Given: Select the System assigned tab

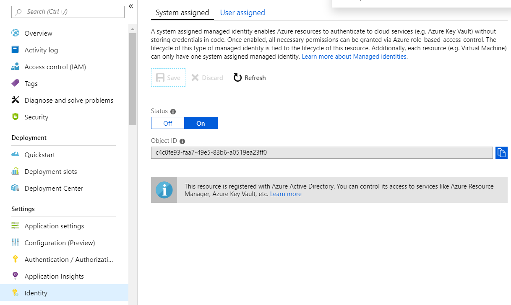Looking at the screenshot, I should pyautogui.click(x=182, y=13).
